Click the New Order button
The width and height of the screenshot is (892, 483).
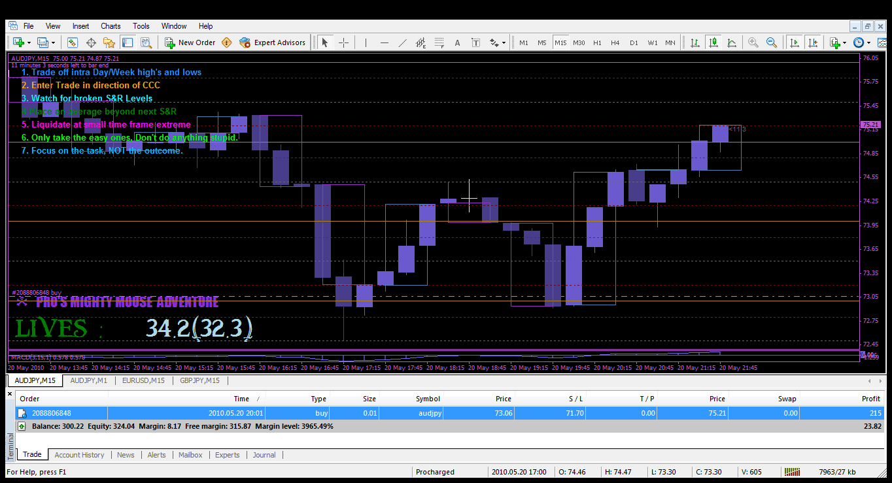[x=190, y=42]
